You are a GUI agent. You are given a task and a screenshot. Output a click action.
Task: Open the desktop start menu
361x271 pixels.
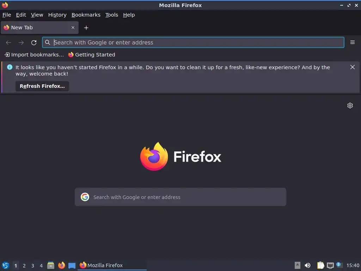(x=6, y=265)
